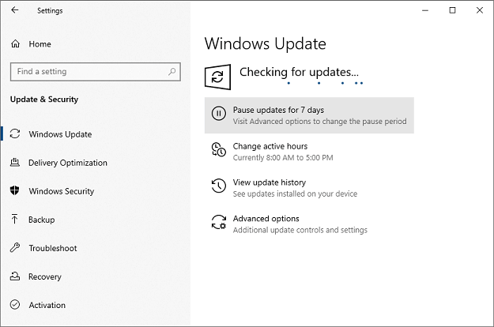Click the Troubleshoot wrench icon
The image size is (494, 327).
15,248
